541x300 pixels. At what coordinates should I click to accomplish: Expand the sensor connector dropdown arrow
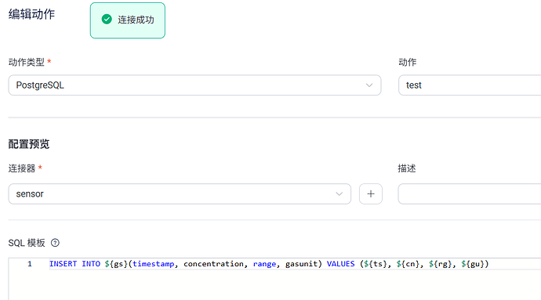pyautogui.click(x=339, y=193)
